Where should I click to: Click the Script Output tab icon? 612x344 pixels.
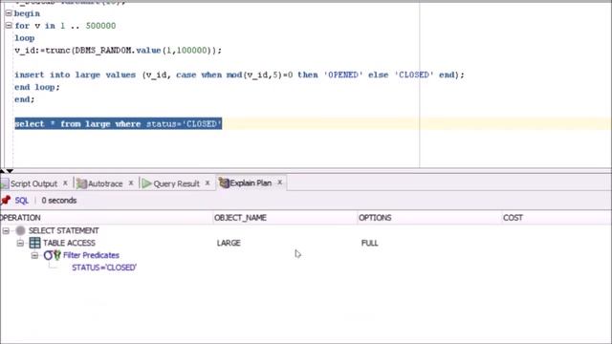coord(5,183)
